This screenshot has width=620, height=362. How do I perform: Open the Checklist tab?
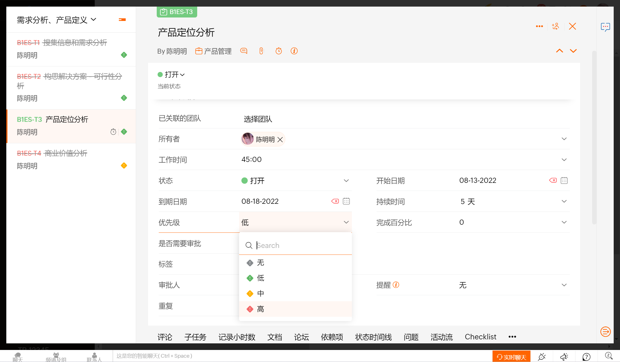coord(480,337)
